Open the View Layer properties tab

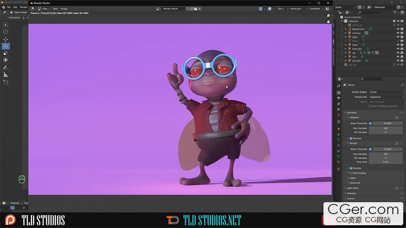tap(339, 104)
